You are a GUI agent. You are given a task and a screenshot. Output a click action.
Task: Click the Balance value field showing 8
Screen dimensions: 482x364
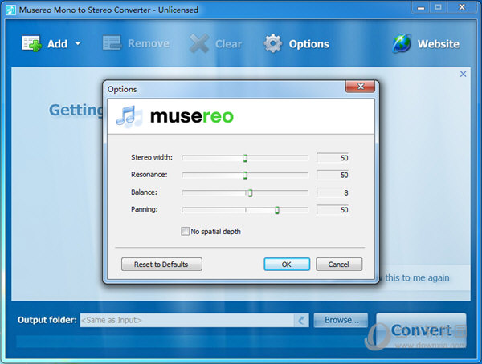(333, 192)
